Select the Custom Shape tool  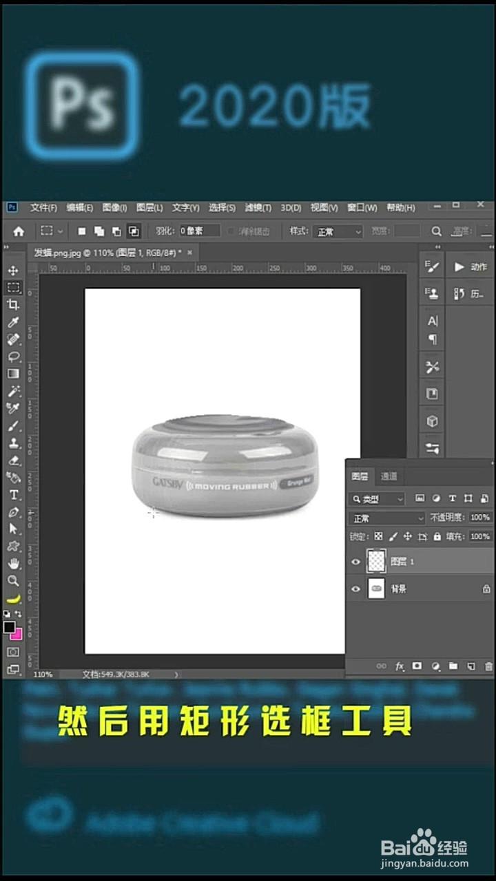coord(13,546)
